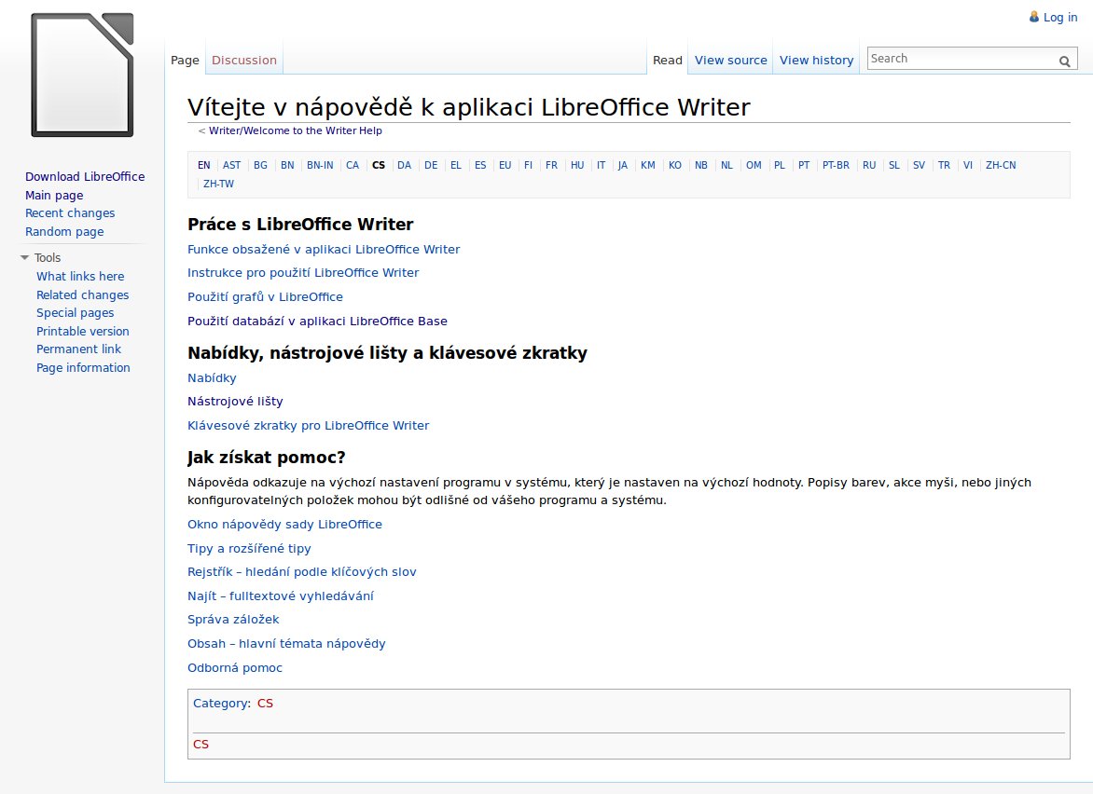Switch language to BG
The width and height of the screenshot is (1093, 794).
[x=260, y=165]
